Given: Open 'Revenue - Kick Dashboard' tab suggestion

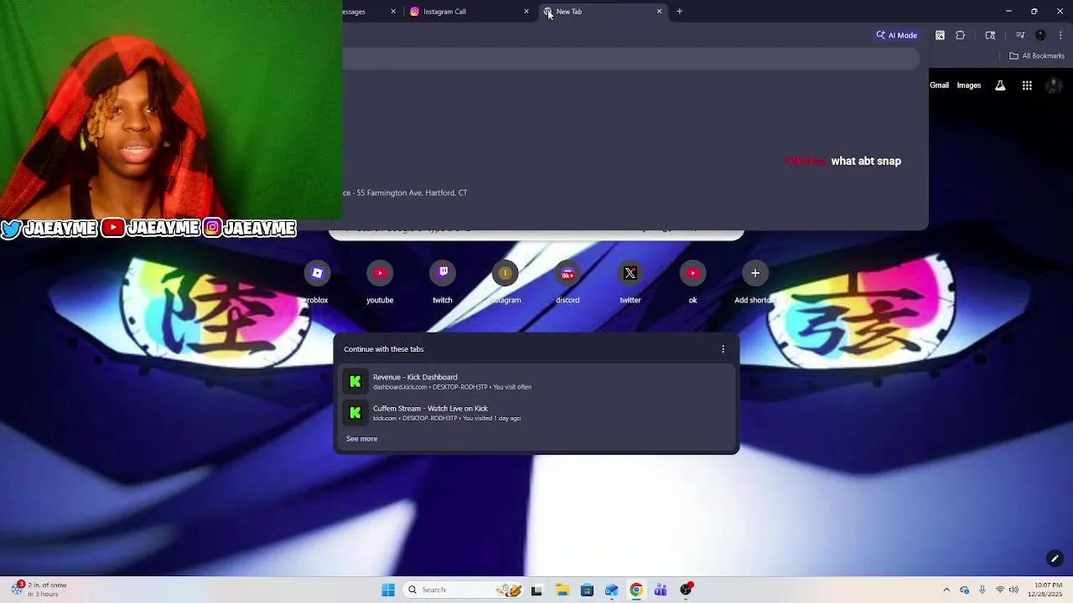Looking at the screenshot, I should pyautogui.click(x=536, y=382).
